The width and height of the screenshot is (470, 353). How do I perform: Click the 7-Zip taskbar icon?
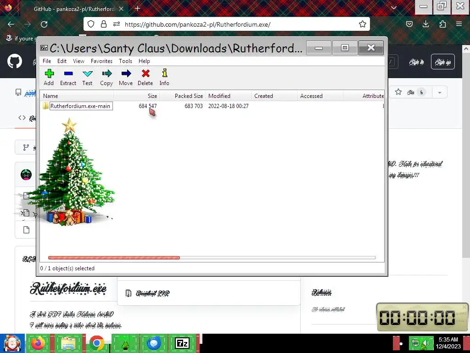click(x=182, y=343)
